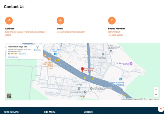Viewport: 164px width, 114px height.
Task: Open the 253 reviews link
Action: (x=22, y=54)
